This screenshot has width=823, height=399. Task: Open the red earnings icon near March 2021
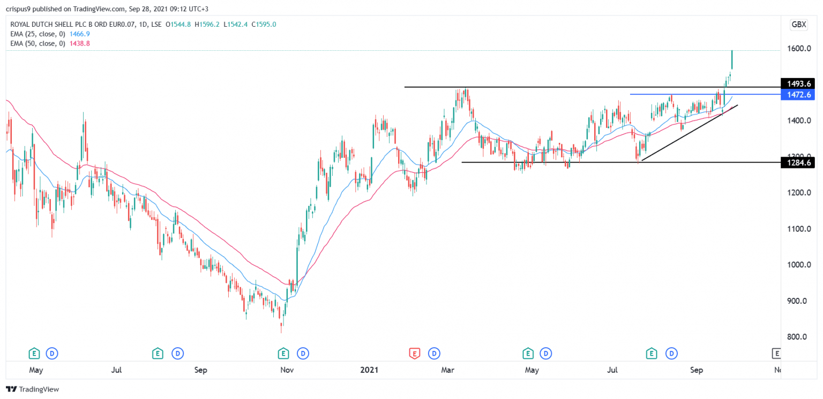point(414,354)
